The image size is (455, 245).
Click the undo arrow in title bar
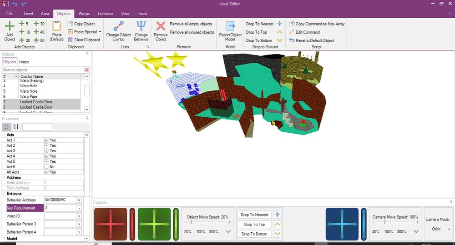pos(15,4)
